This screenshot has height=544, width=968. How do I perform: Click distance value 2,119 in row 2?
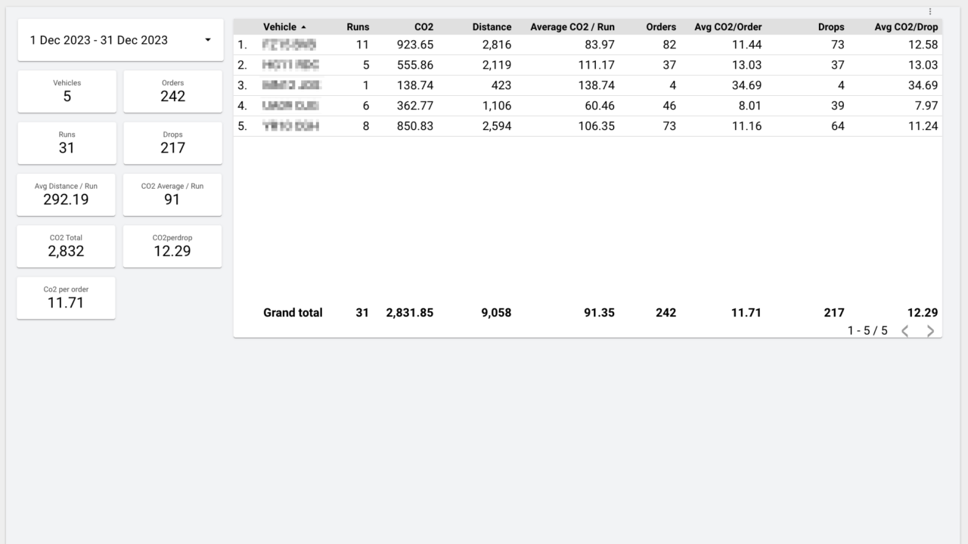pos(497,65)
